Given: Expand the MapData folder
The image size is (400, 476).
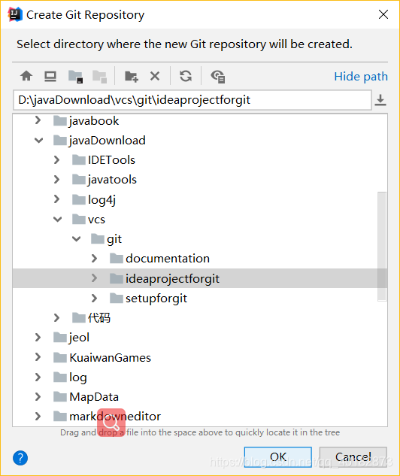Looking at the screenshot, I should point(38,397).
